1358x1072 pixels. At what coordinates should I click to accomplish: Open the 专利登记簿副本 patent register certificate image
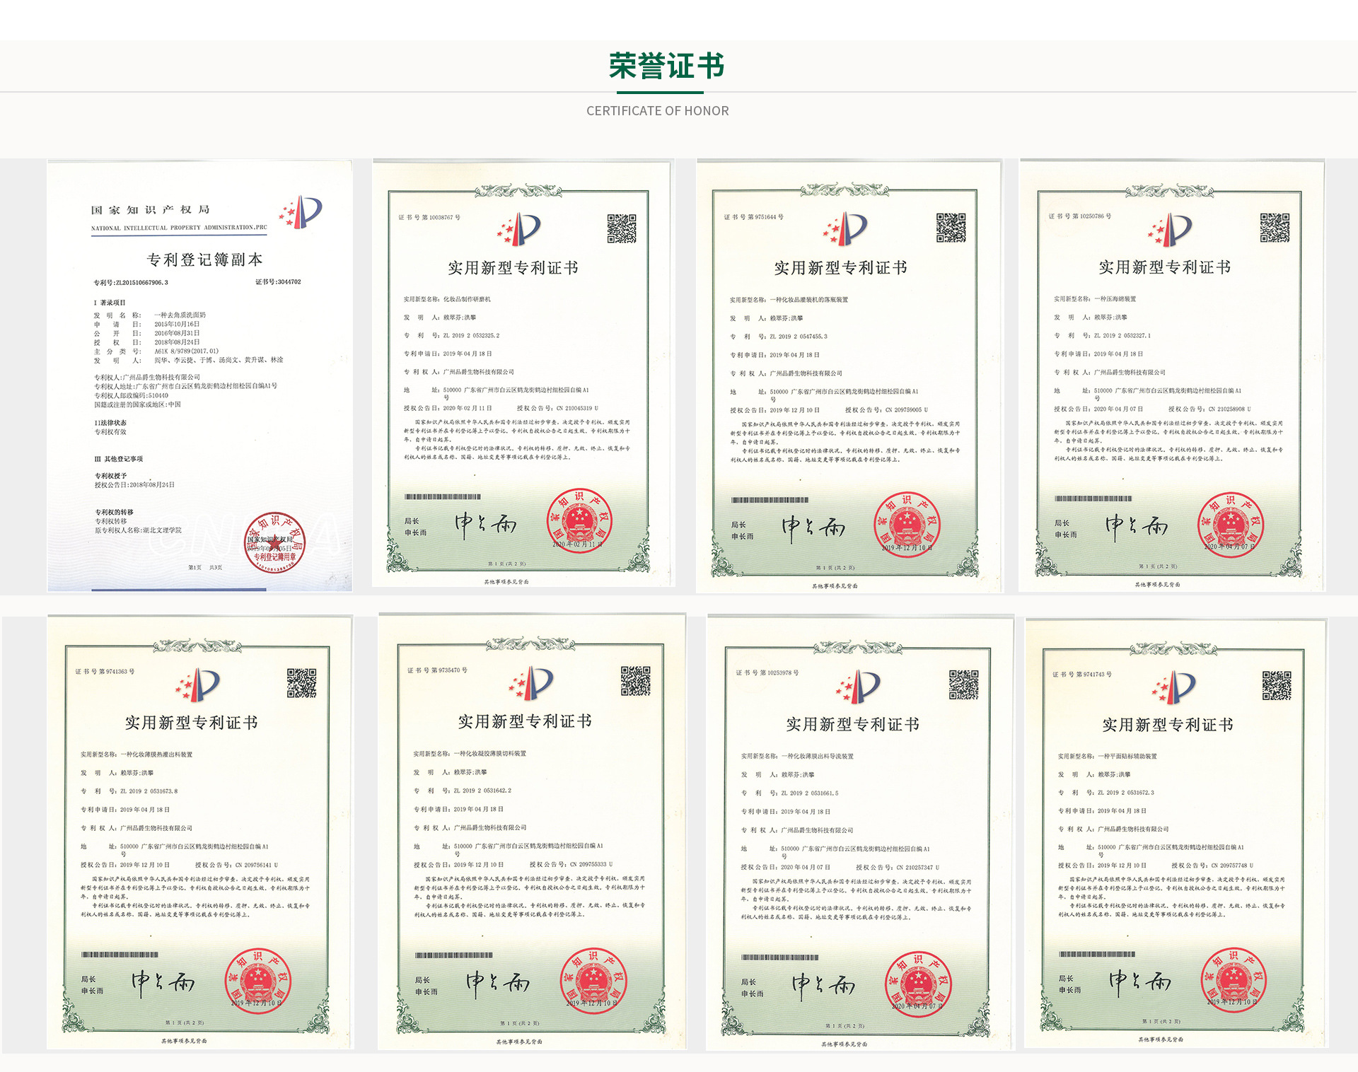[199, 375]
